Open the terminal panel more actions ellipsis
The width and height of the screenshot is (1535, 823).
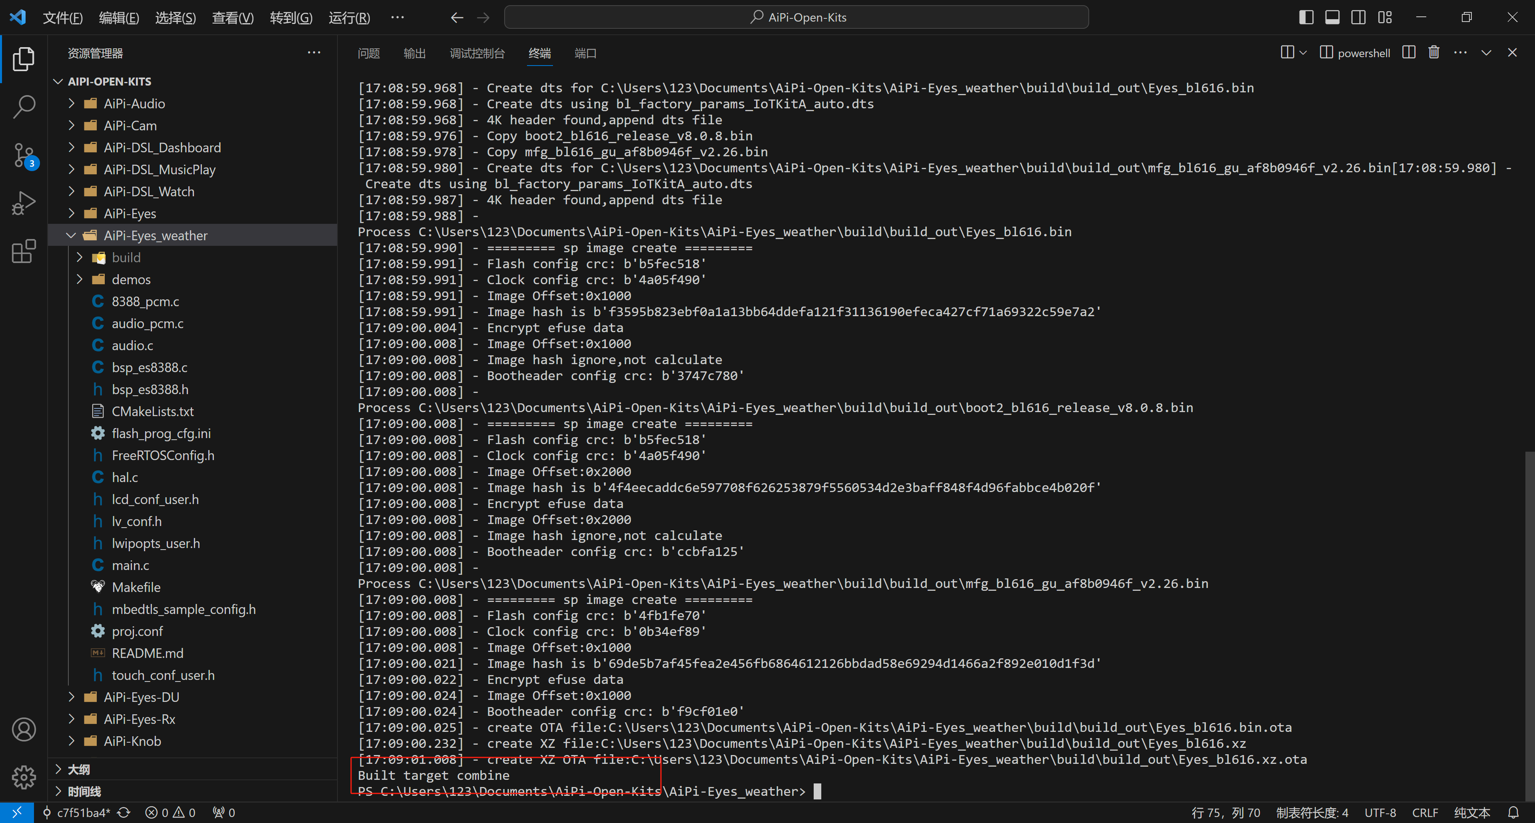pos(1461,52)
